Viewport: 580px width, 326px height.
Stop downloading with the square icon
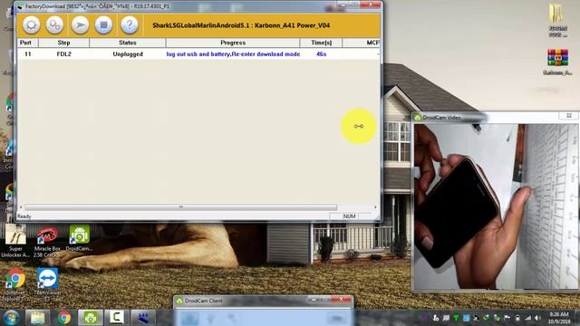pyautogui.click(x=103, y=25)
